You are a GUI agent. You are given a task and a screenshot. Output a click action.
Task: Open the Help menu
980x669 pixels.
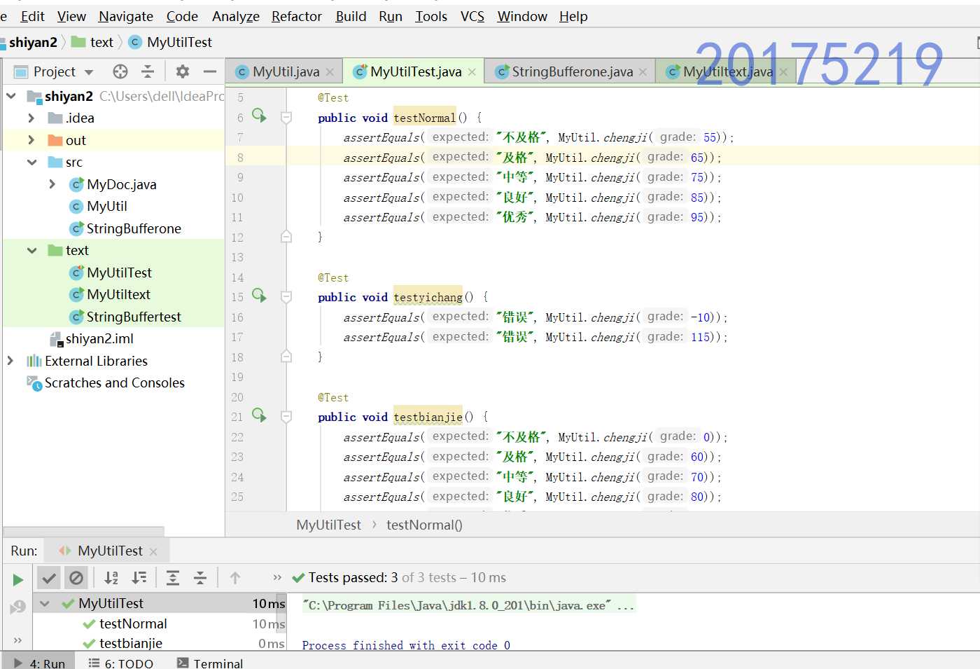tap(573, 16)
